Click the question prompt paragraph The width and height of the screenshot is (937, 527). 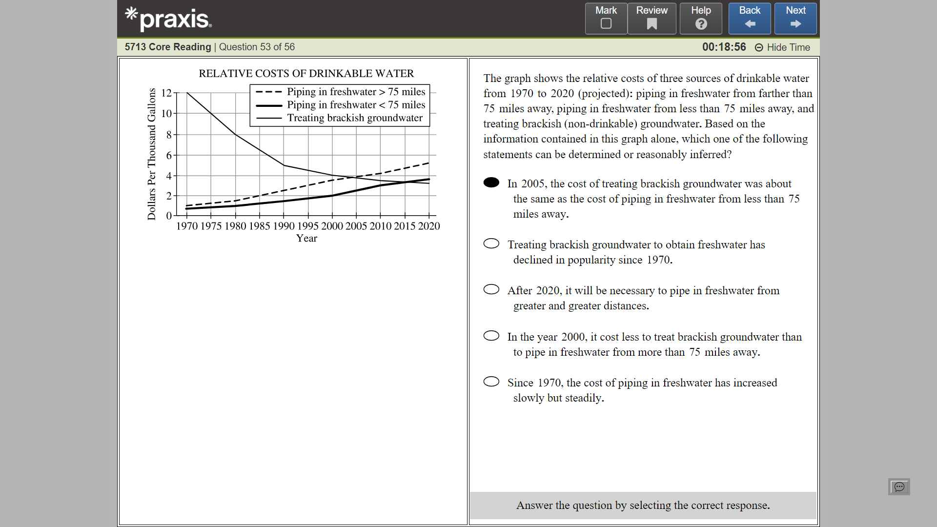(649, 116)
